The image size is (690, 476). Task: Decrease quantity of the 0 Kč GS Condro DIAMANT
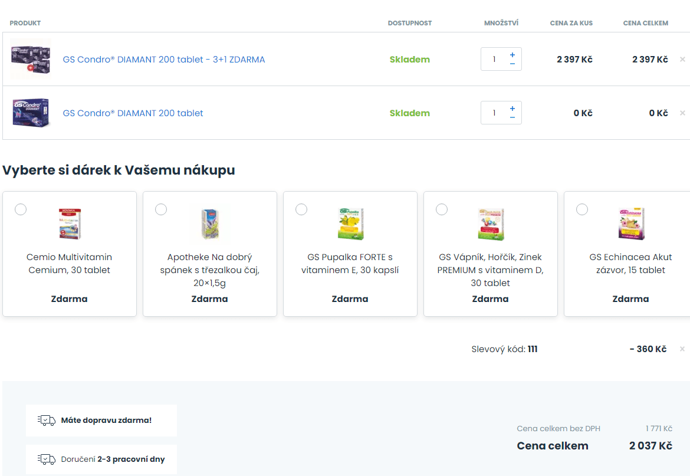(512, 117)
